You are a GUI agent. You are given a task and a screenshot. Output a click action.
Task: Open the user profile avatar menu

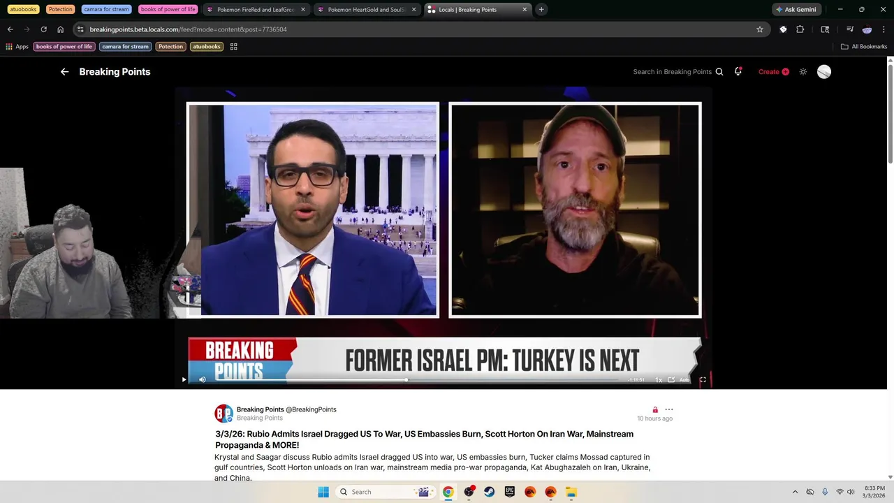pos(824,71)
